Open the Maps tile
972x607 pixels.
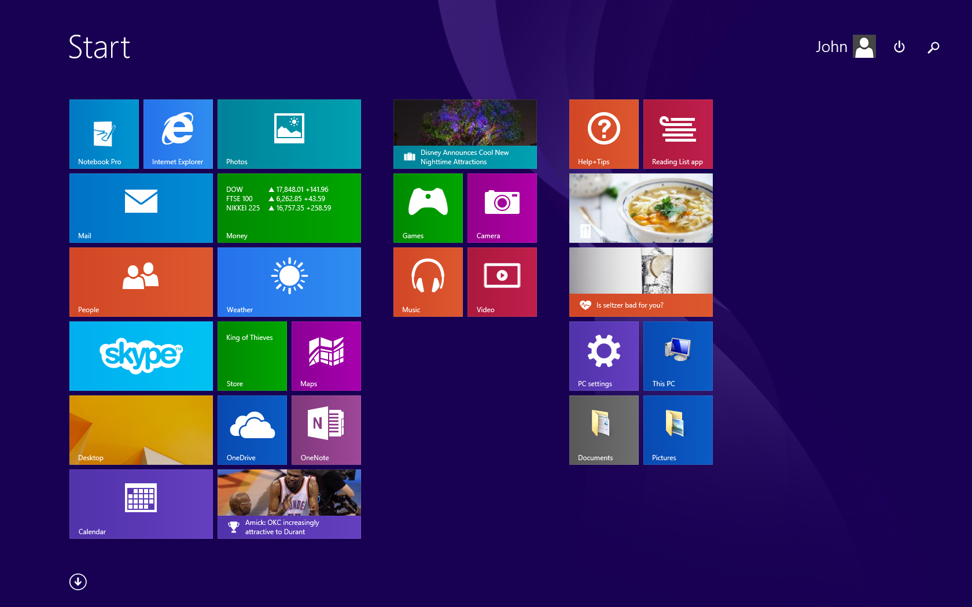[326, 356]
